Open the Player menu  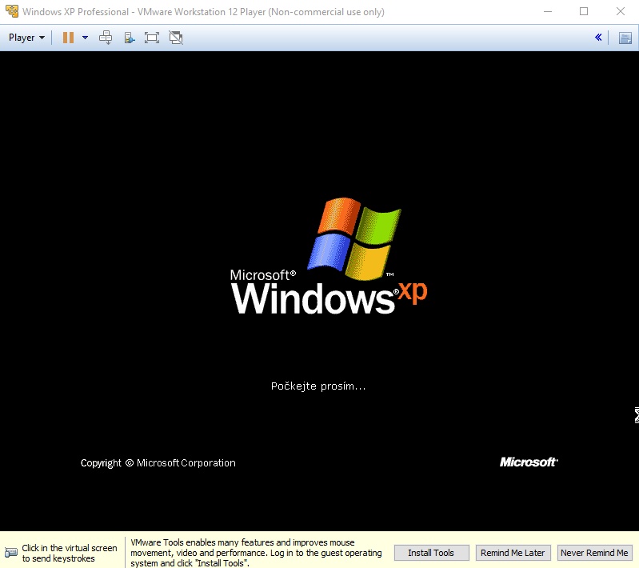pos(26,38)
